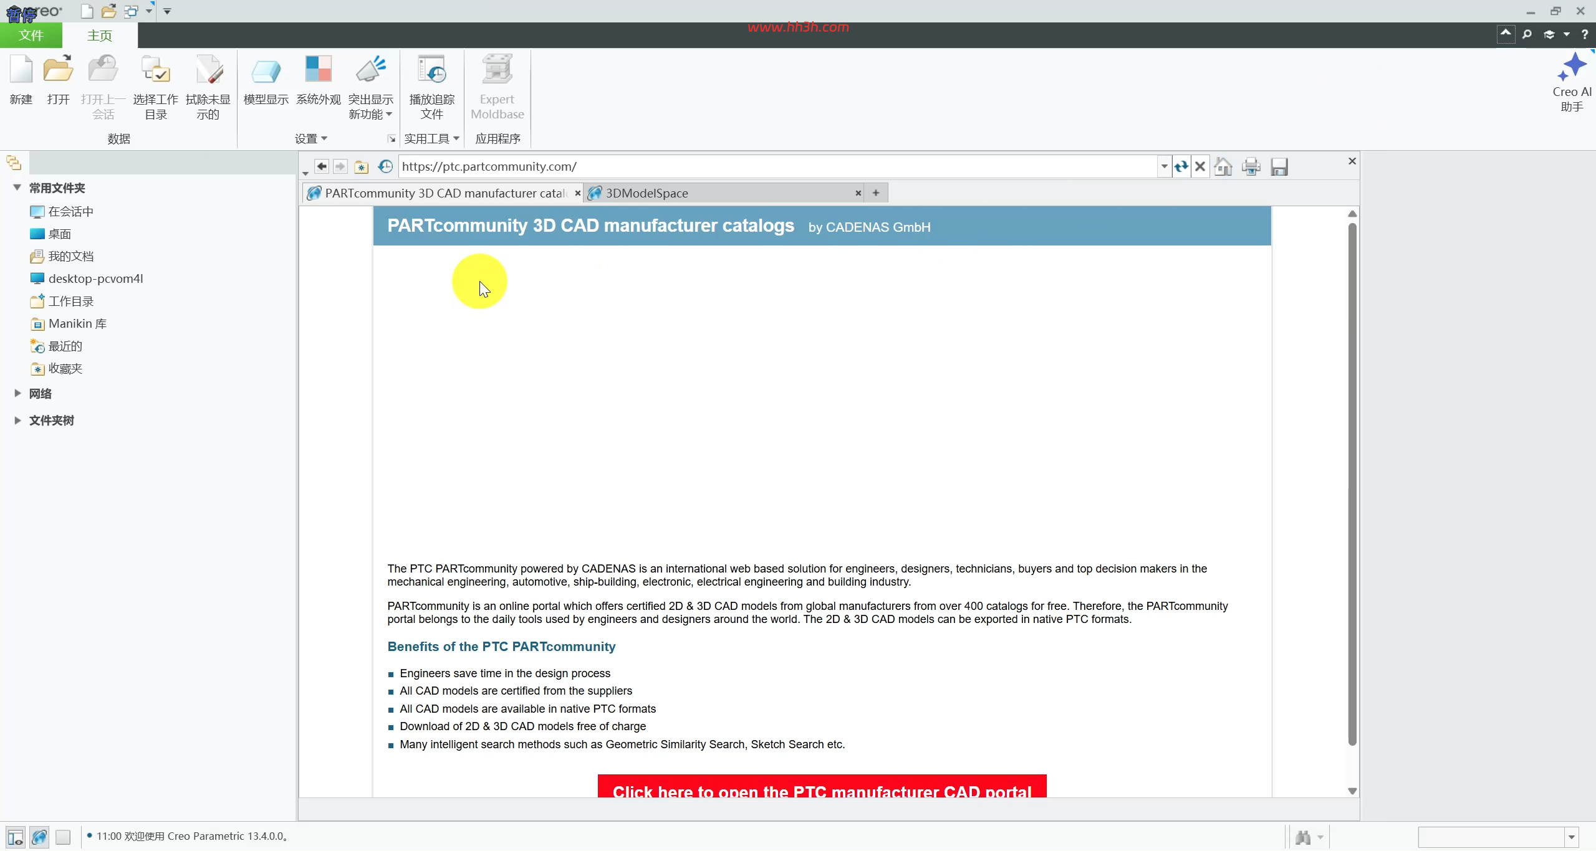The height and width of the screenshot is (851, 1596).
Task: Click the folder tree icon atop navigator
Action: point(14,163)
